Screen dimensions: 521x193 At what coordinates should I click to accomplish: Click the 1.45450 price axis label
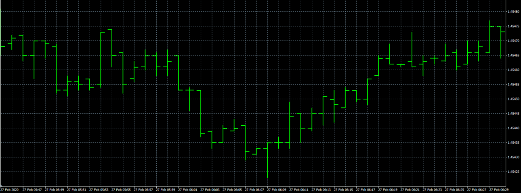click(514, 99)
